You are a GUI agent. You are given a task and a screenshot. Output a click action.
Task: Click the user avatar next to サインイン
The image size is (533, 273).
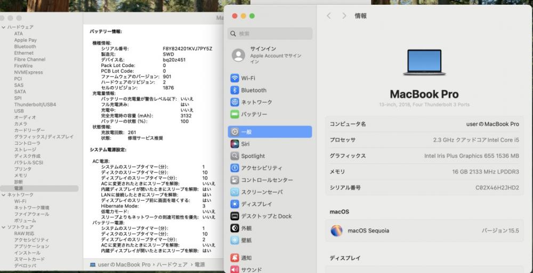[238, 55]
